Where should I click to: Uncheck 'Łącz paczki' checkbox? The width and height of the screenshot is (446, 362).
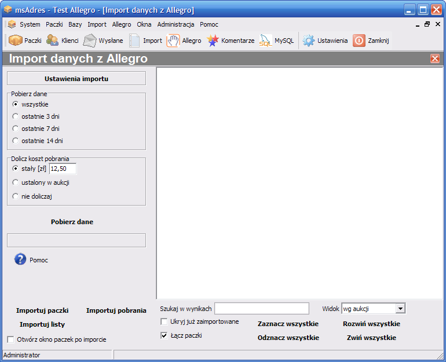[x=164, y=335]
